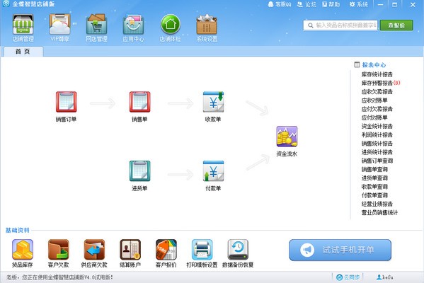424x283 pixels.
Task: Open the 系统设置 toolbox icon
Action: [x=207, y=24]
